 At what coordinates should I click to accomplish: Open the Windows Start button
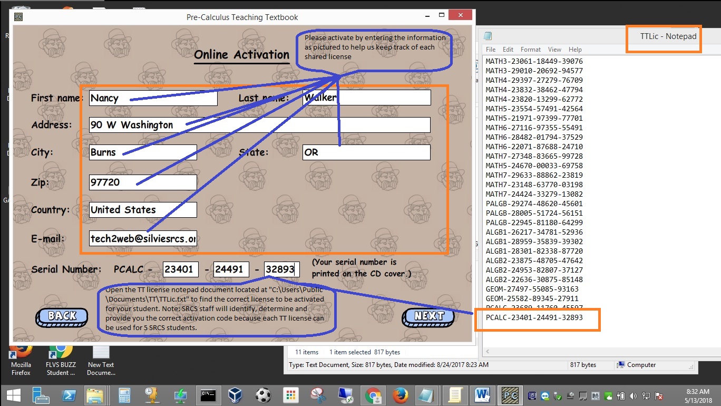coord(13,394)
